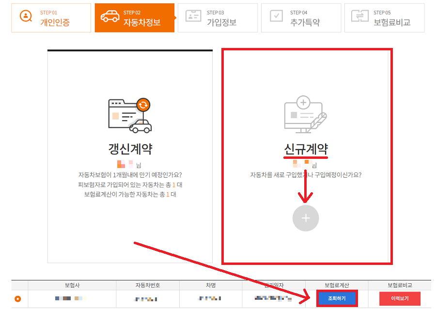Click text 보험료계산이 가능한 자동차는 총 1 대
This screenshot has height=309, width=436.
[x=130, y=194]
